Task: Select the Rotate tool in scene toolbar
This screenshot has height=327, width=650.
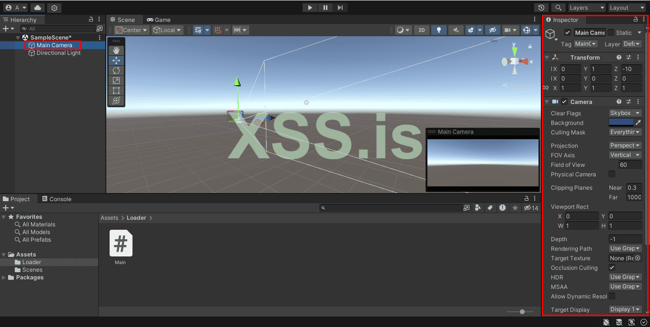Action: pyautogui.click(x=116, y=71)
